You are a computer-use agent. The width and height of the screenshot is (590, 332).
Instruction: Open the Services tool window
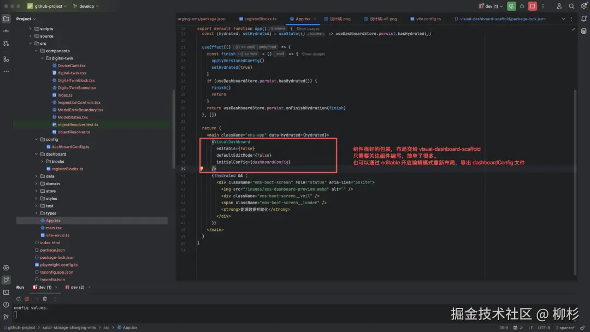pyautogui.click(x=6, y=268)
